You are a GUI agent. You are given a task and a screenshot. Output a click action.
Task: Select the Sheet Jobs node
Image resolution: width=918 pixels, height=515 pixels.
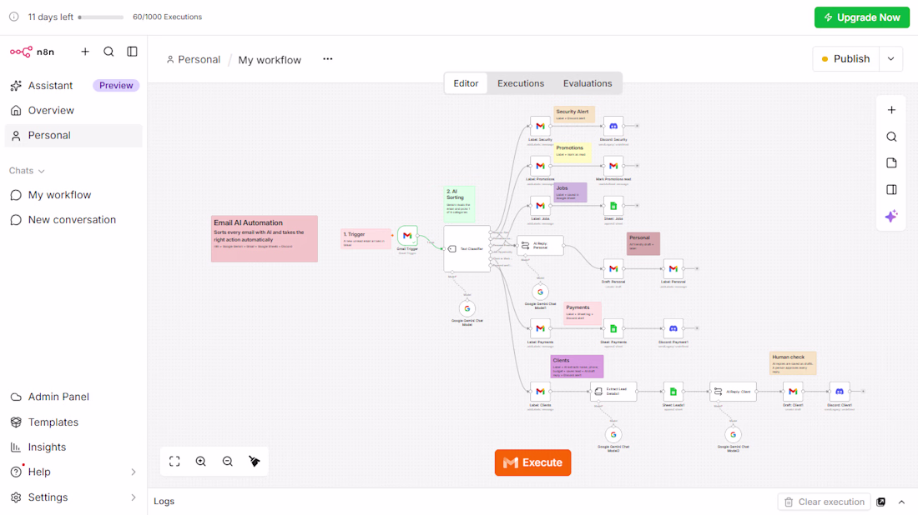pyautogui.click(x=613, y=206)
